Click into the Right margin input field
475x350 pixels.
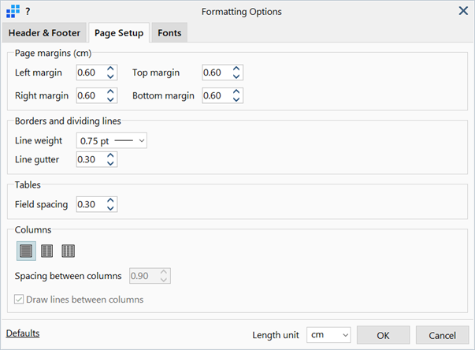click(91, 95)
